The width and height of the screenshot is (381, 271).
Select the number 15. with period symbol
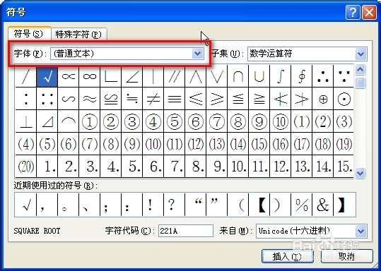(x=344, y=167)
